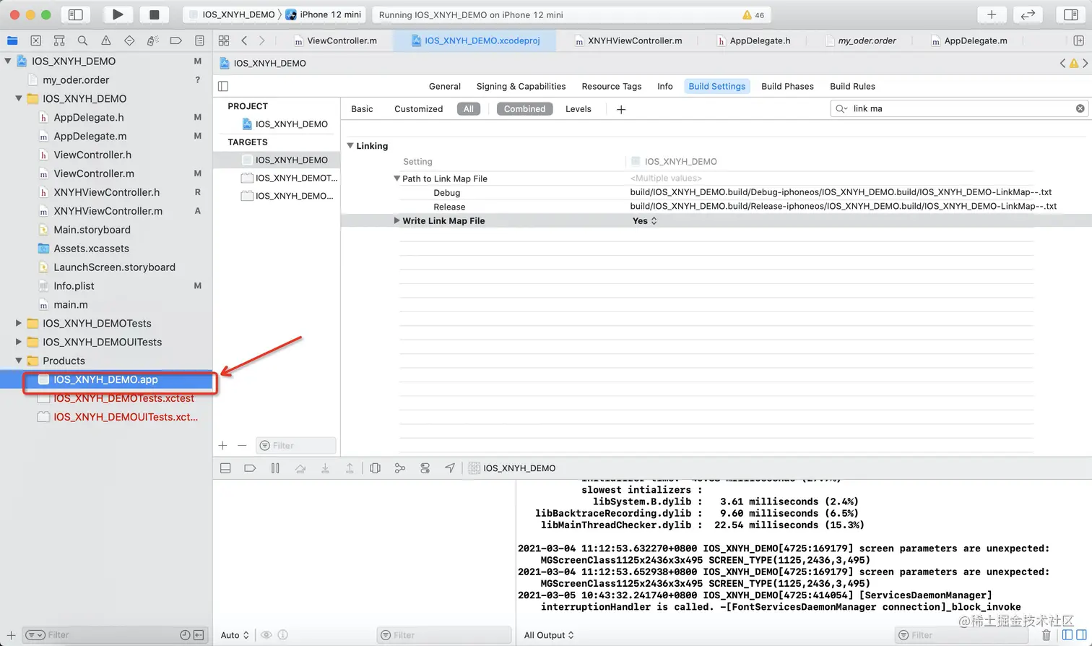Open the related items grid menu
Image resolution: width=1092 pixels, height=646 pixels.
(224, 40)
